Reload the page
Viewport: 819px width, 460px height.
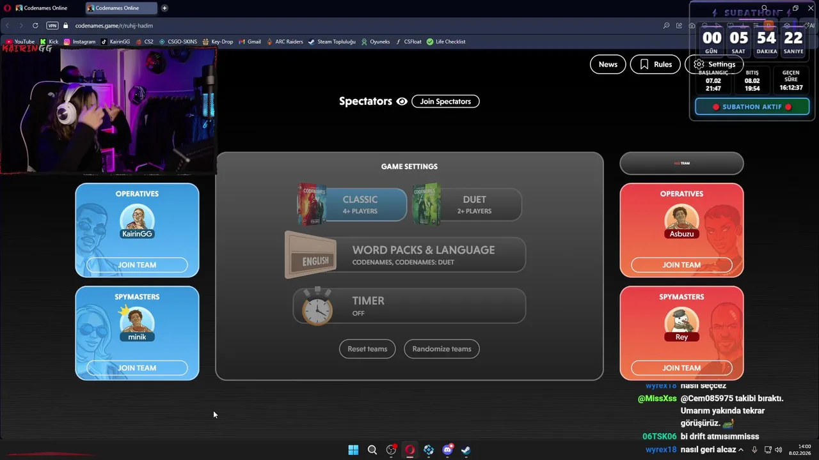point(35,26)
